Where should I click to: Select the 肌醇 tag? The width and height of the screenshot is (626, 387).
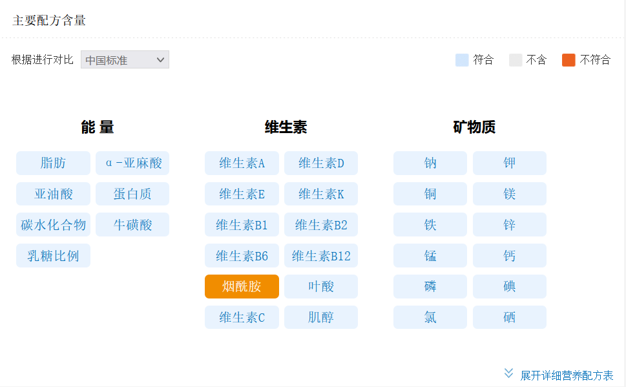(321, 317)
